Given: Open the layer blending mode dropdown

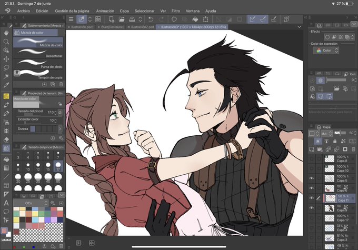Looking at the screenshot, I should [327, 133].
